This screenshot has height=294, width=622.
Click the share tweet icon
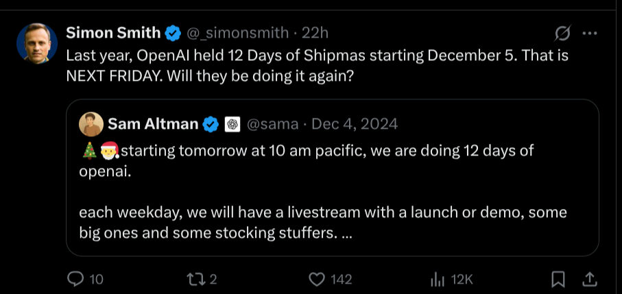(589, 279)
